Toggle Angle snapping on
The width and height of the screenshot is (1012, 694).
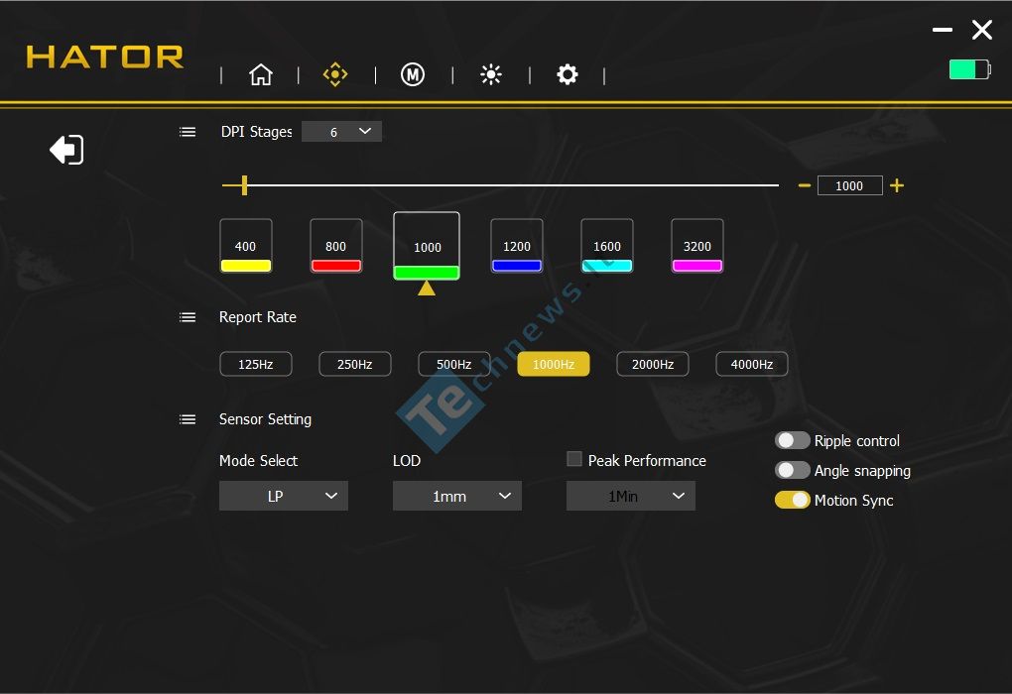pos(792,470)
